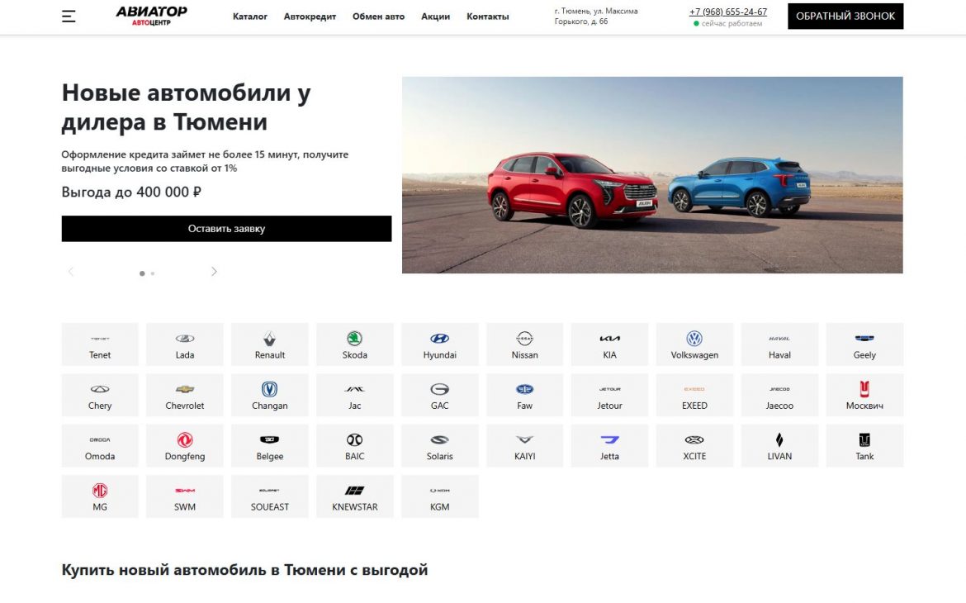
Task: Select the Chery brand tile
Action: click(x=100, y=395)
